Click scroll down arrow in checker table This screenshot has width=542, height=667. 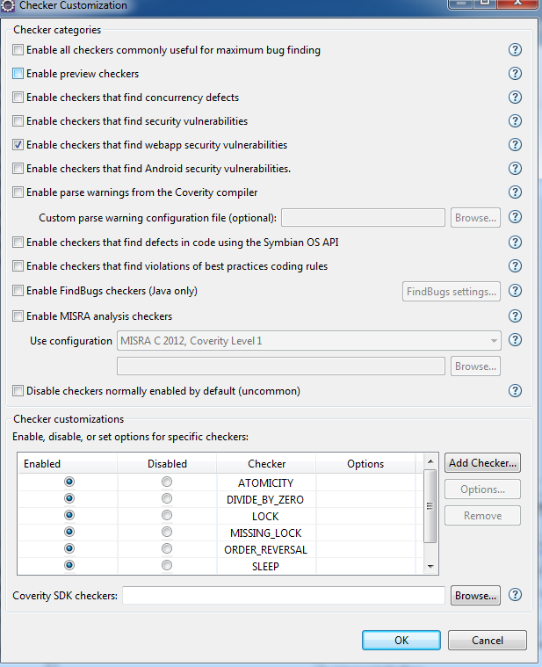pos(430,567)
